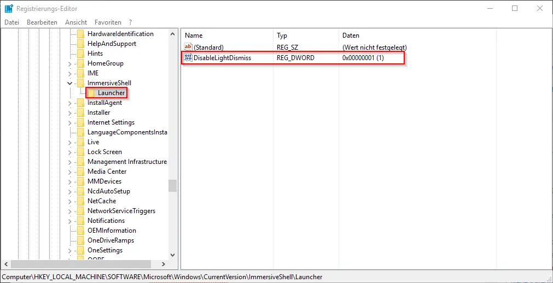Select the DisableLightDismiss value name
This screenshot has height=283, width=553.
222,58
